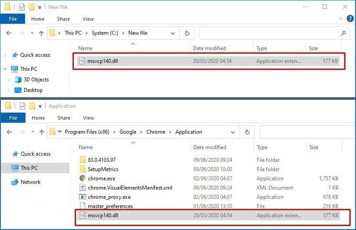Open Share tab in New file window
This screenshot has width=356, height=230.
click(x=63, y=19)
